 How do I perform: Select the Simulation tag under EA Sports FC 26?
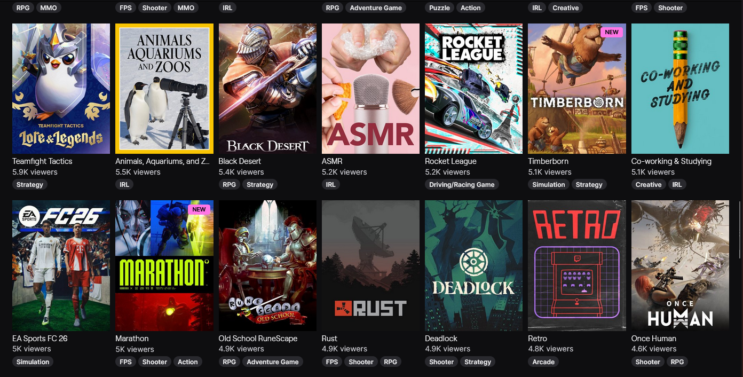pyautogui.click(x=33, y=362)
